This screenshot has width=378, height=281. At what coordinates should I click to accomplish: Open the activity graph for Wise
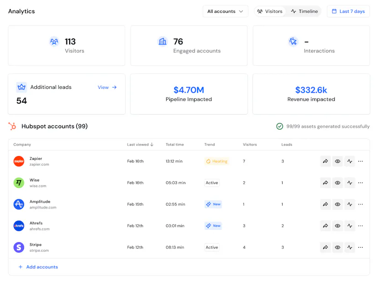pos(350,182)
